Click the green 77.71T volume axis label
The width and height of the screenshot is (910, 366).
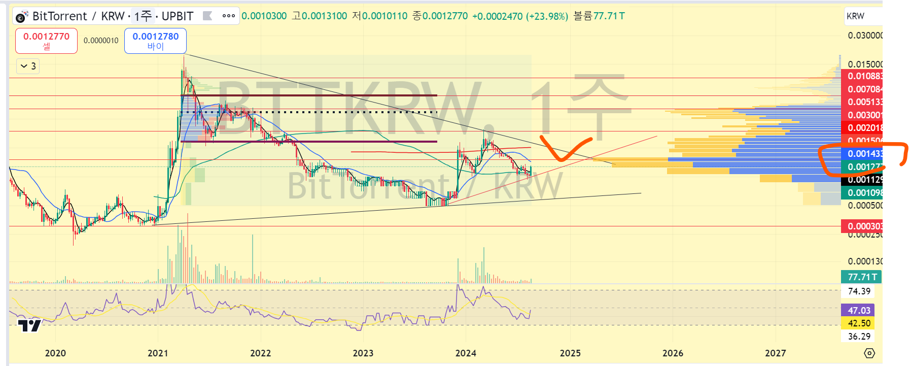pos(861,277)
